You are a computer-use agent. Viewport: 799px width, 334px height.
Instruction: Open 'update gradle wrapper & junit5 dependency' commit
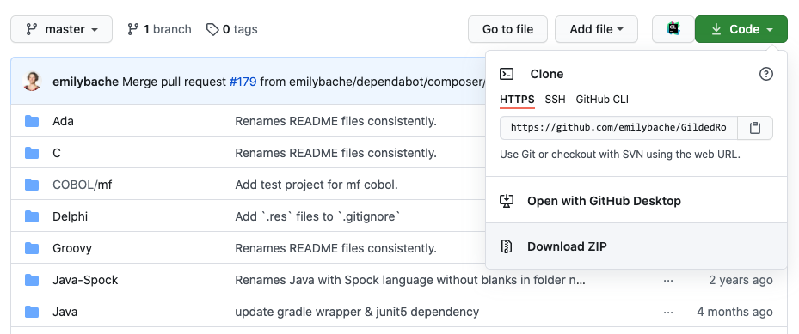(x=357, y=312)
